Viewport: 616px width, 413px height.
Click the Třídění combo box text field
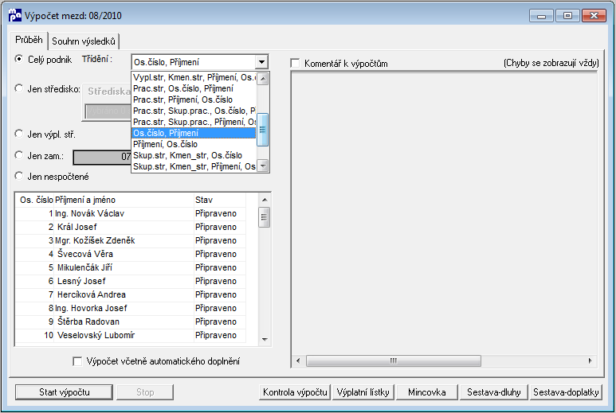194,62
